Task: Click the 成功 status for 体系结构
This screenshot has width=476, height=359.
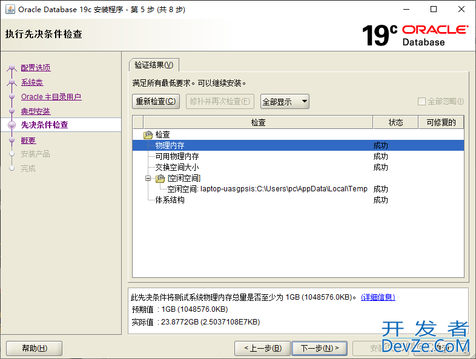Action: coord(381,200)
